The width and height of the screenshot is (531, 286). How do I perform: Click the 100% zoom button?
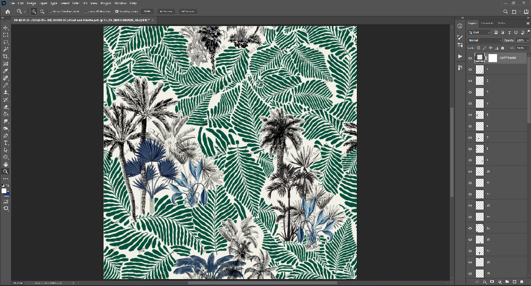coord(147,12)
